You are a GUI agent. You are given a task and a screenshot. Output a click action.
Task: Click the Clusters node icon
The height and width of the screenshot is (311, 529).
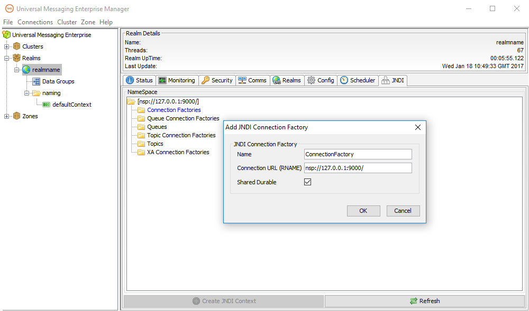click(x=16, y=46)
